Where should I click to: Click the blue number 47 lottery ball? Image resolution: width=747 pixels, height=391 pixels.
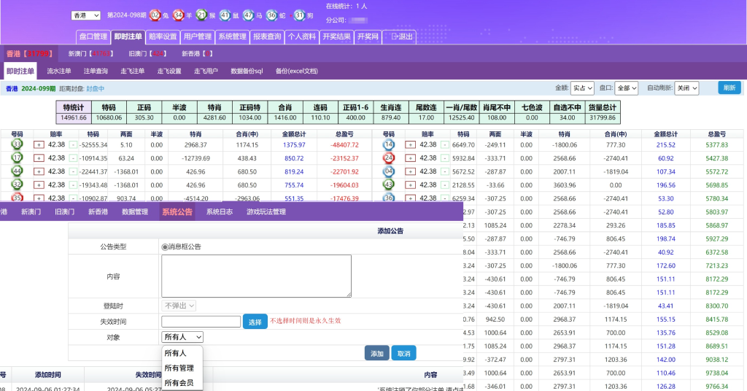pos(249,15)
